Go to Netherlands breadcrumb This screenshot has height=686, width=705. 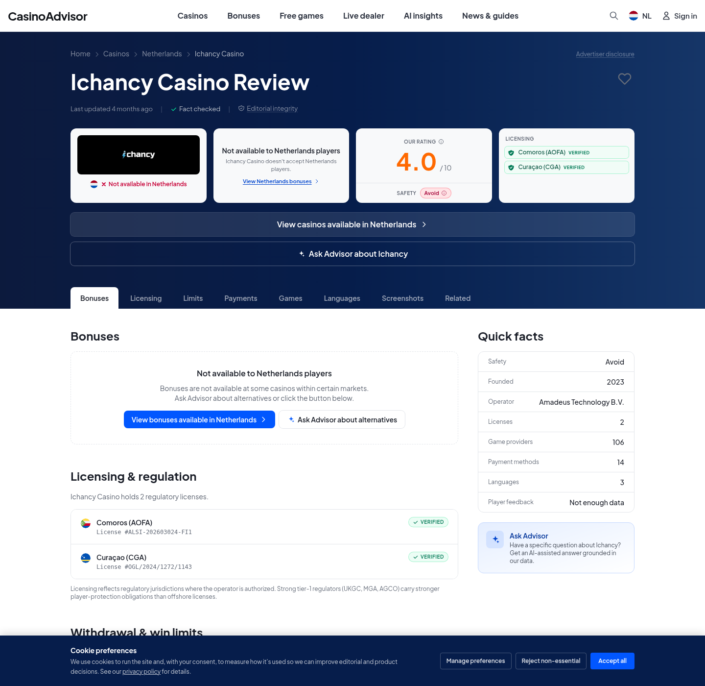162,54
